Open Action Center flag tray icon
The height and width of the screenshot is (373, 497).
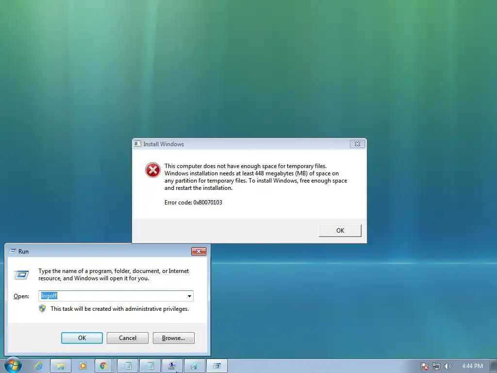tap(424, 366)
